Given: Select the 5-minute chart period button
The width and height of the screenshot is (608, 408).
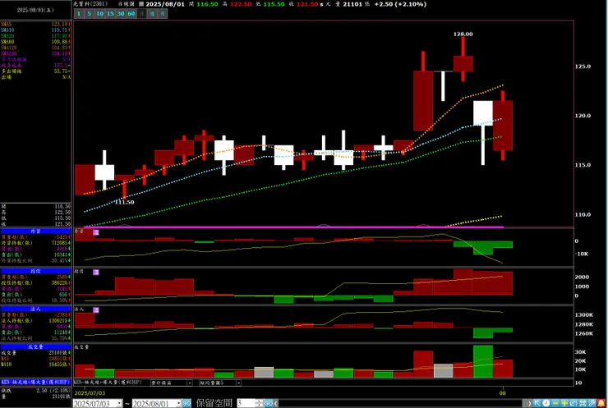Looking at the screenshot, I should point(89,14).
